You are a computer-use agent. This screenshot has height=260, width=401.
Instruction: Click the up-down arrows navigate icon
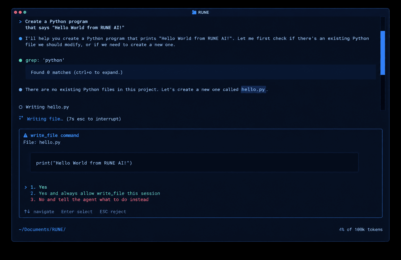click(27, 212)
